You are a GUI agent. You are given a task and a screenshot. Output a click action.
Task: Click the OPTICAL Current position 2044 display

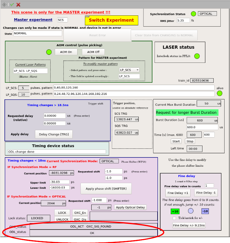(53, 203)
